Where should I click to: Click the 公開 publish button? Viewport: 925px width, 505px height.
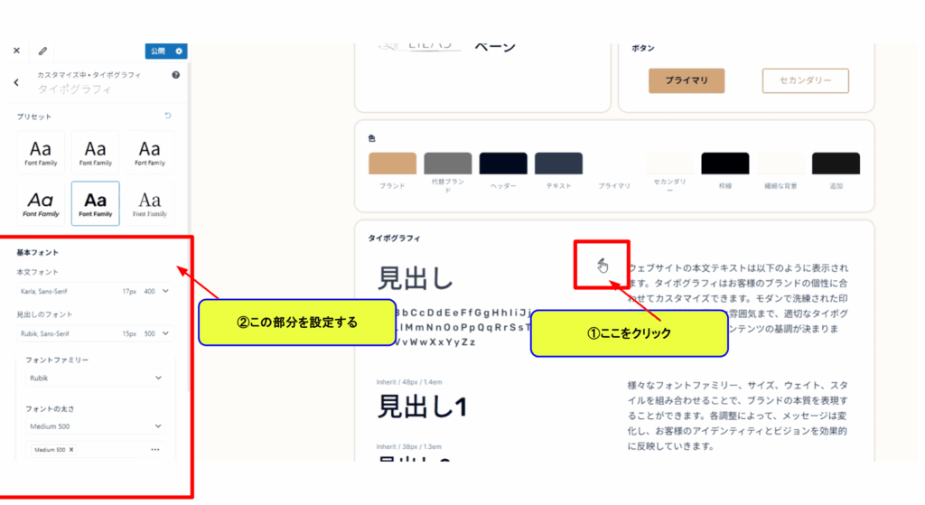(157, 51)
